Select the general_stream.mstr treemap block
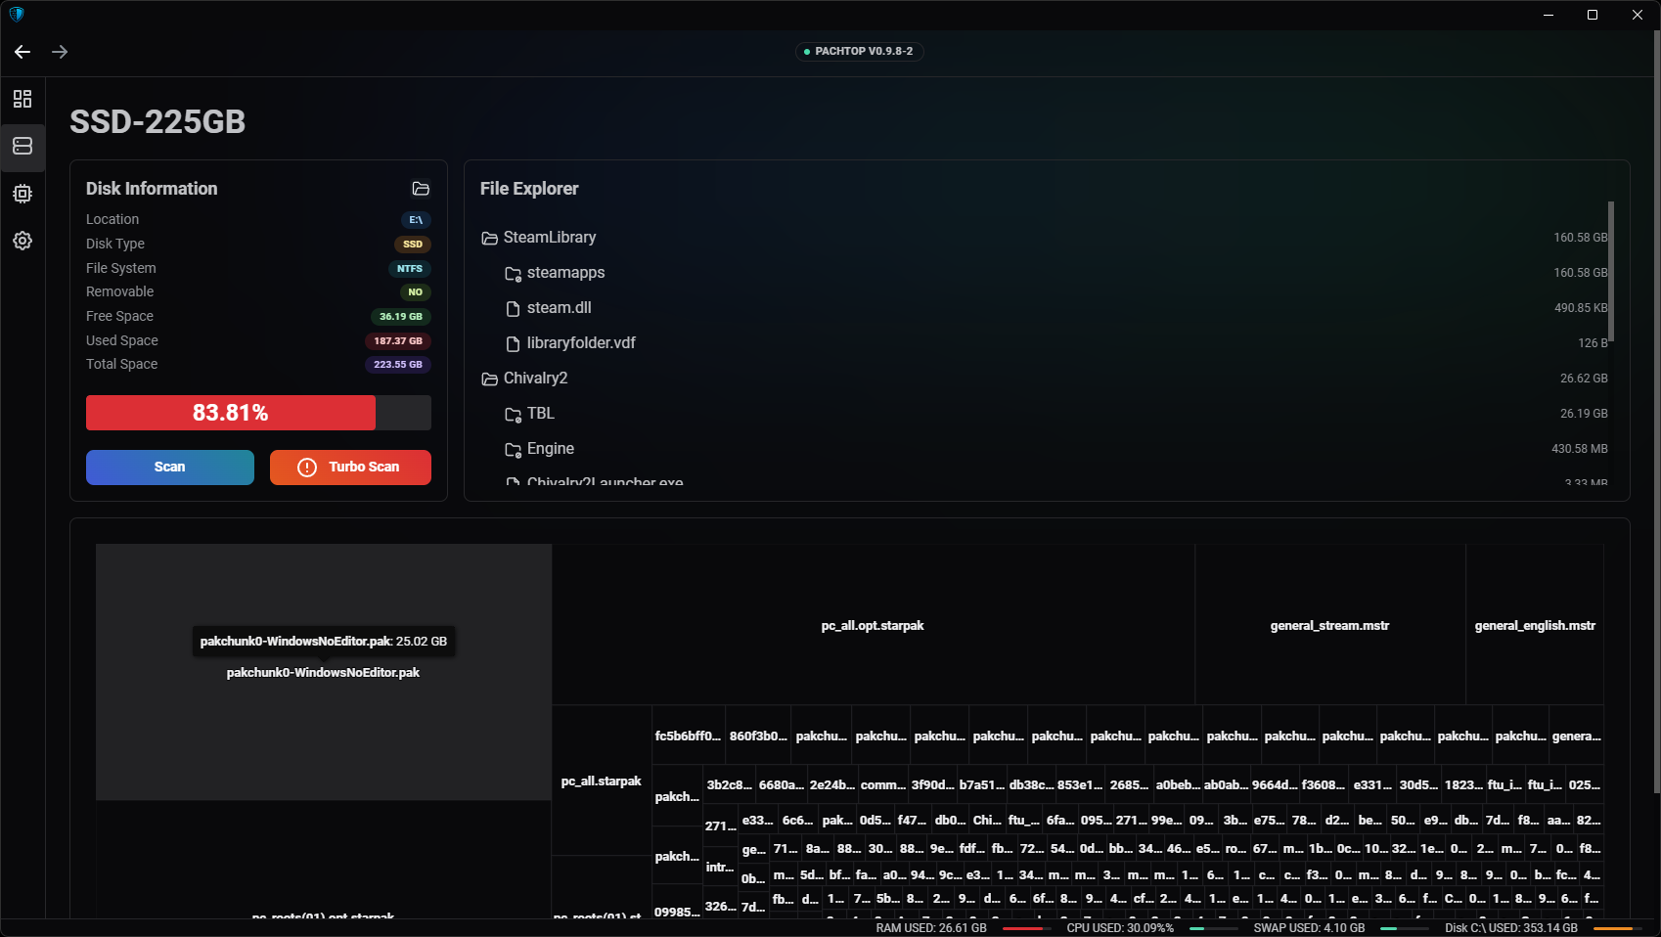Image resolution: width=1661 pixels, height=937 pixels. (1329, 625)
